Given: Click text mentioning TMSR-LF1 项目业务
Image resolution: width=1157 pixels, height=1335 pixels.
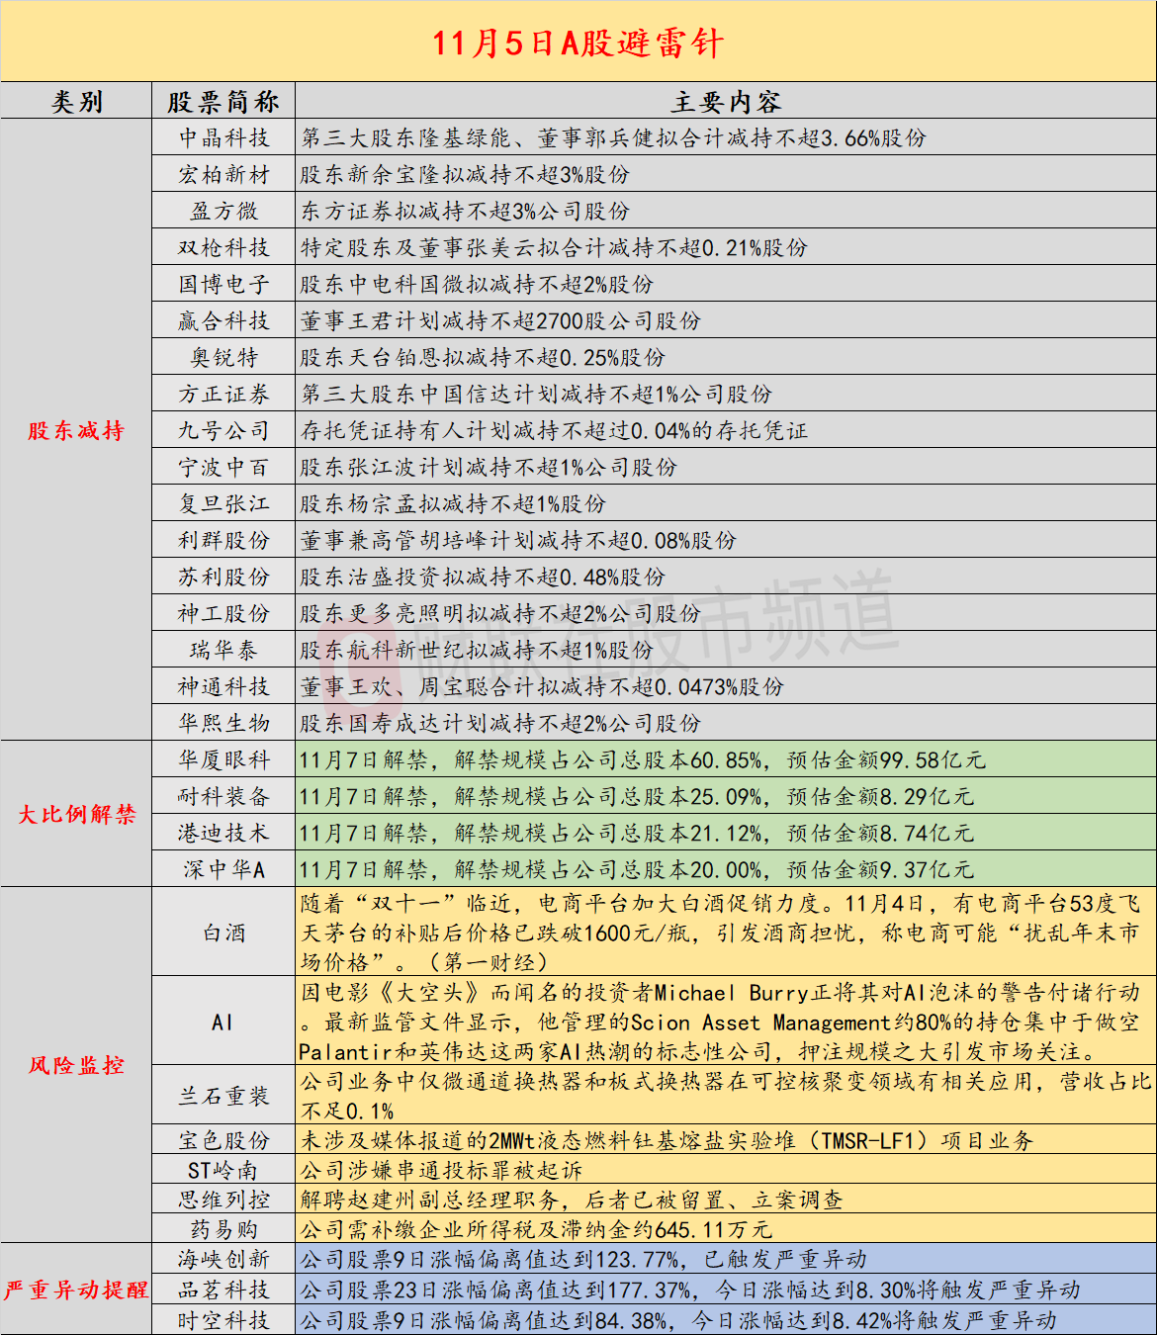Looking at the screenshot, I should click(667, 1140).
